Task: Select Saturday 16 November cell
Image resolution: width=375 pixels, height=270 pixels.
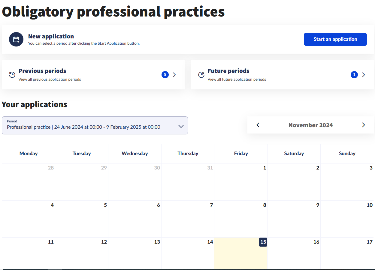Action: click(x=294, y=253)
